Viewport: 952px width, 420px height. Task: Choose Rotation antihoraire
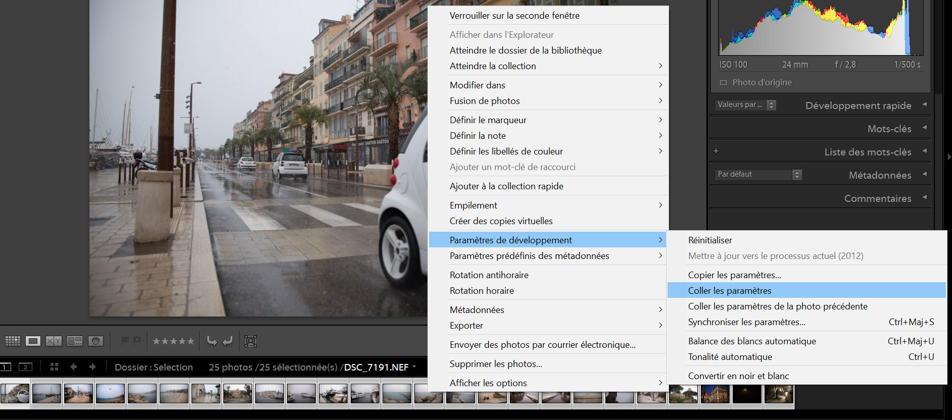coord(548,275)
